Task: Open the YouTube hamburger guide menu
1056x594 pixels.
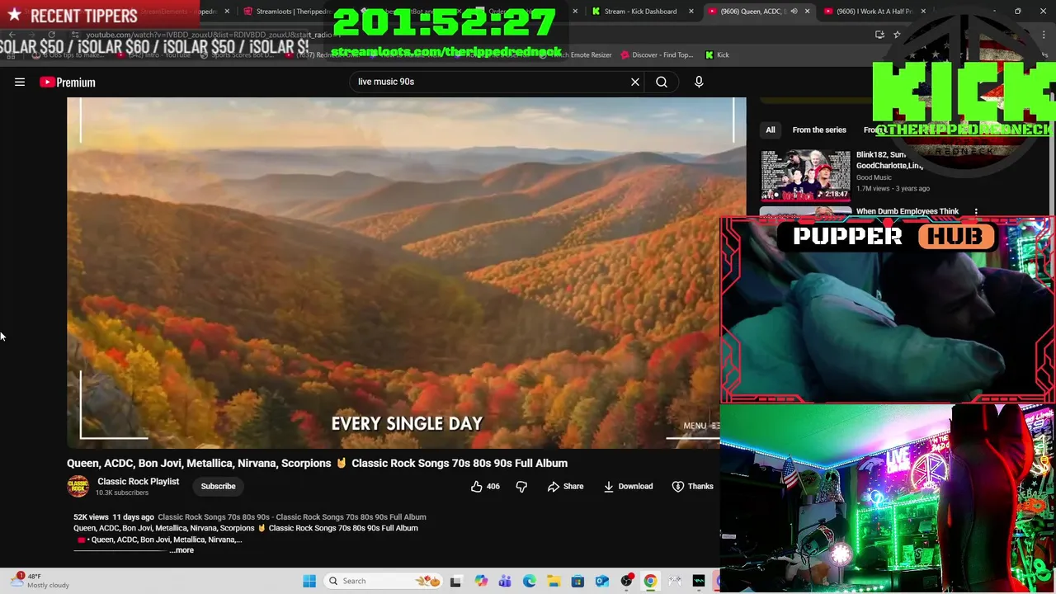Action: coord(20,82)
